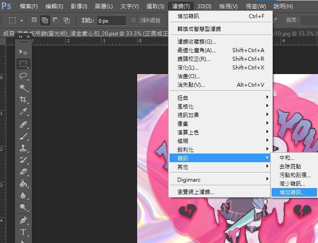Expand the 模糊 submenu
Image resolution: width=318 pixels, height=243 pixels.
[221, 141]
